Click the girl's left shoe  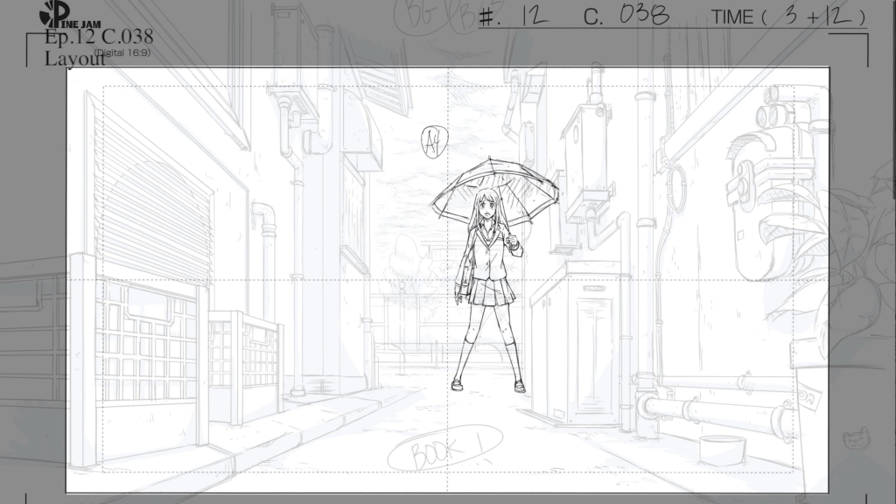coord(520,386)
